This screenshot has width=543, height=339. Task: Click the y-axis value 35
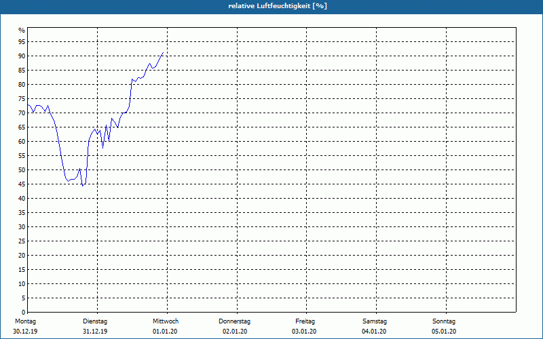pyautogui.click(x=22, y=213)
